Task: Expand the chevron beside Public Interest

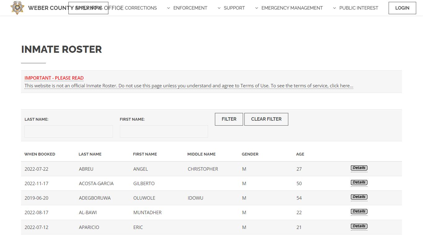Action: (334, 8)
